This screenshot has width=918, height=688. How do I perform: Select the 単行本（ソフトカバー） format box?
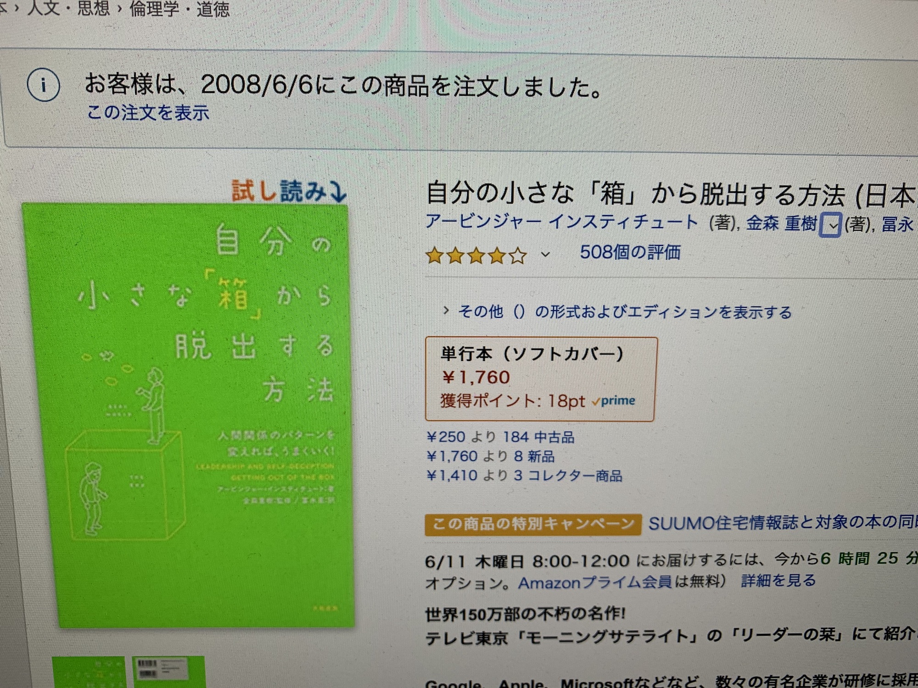click(x=541, y=379)
